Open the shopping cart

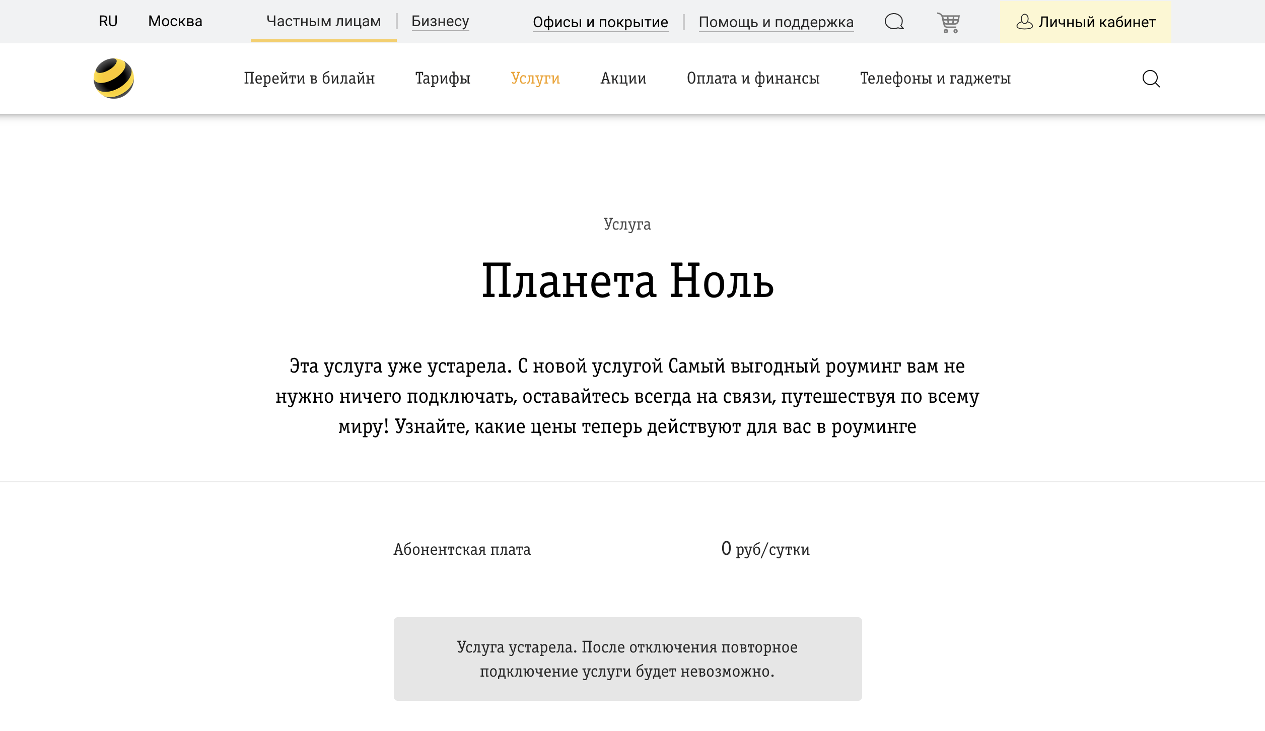(949, 22)
